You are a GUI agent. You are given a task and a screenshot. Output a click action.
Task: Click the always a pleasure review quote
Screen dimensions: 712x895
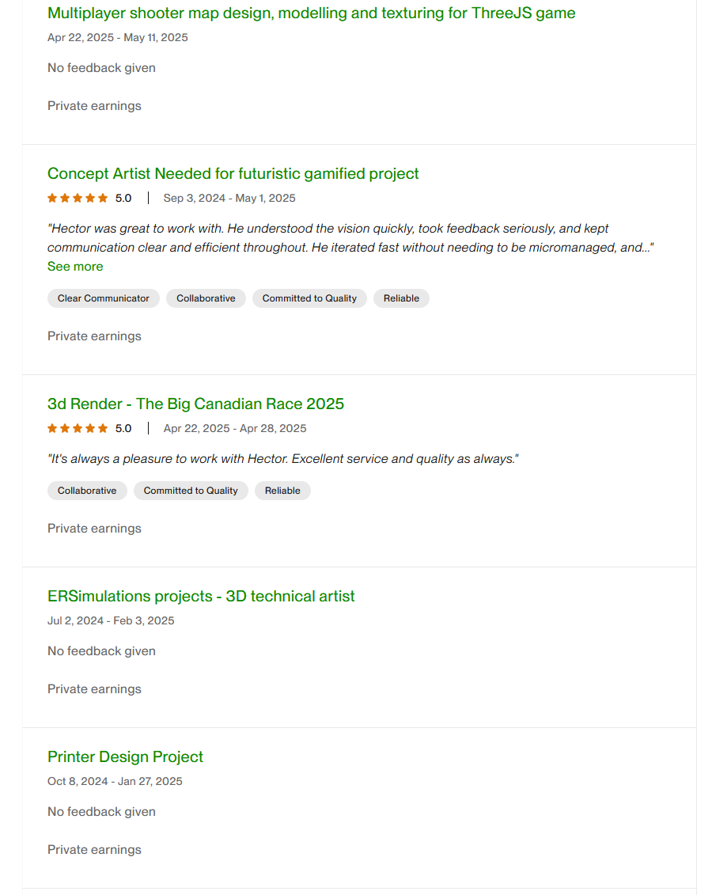tap(282, 459)
